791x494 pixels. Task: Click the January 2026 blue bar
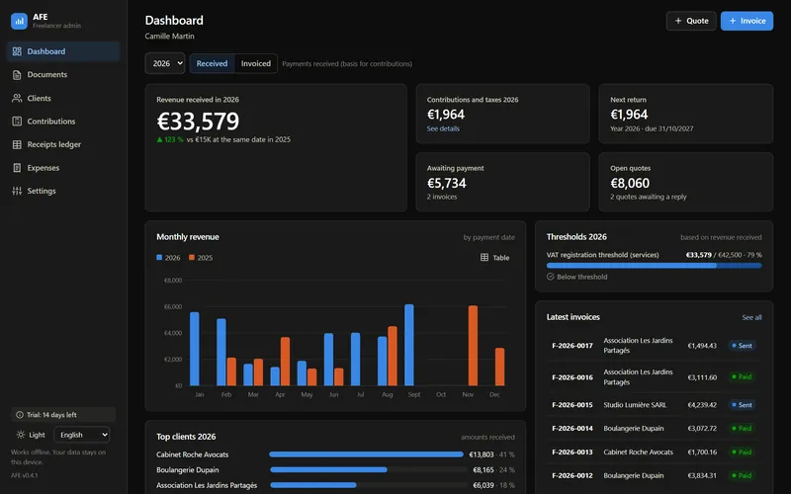coord(194,350)
